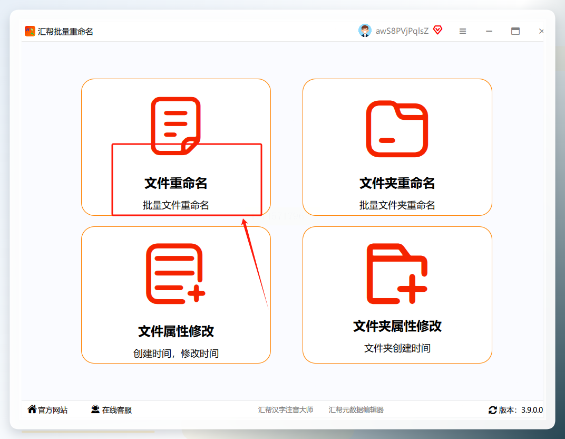The image size is (565, 439).
Task: Click the 创建时间，修改时间 subtitle
Action: coord(176,353)
